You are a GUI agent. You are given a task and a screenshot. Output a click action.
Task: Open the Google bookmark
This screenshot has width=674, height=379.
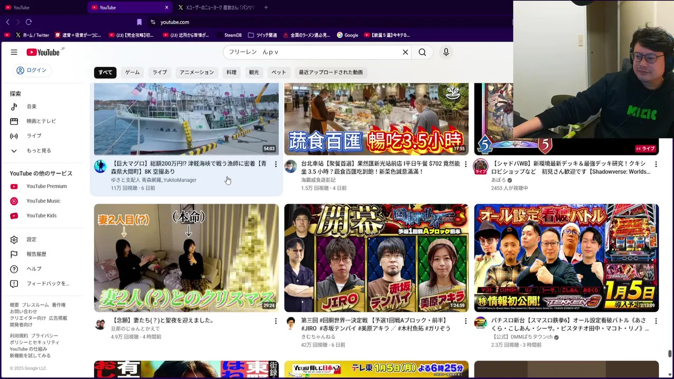(348, 35)
